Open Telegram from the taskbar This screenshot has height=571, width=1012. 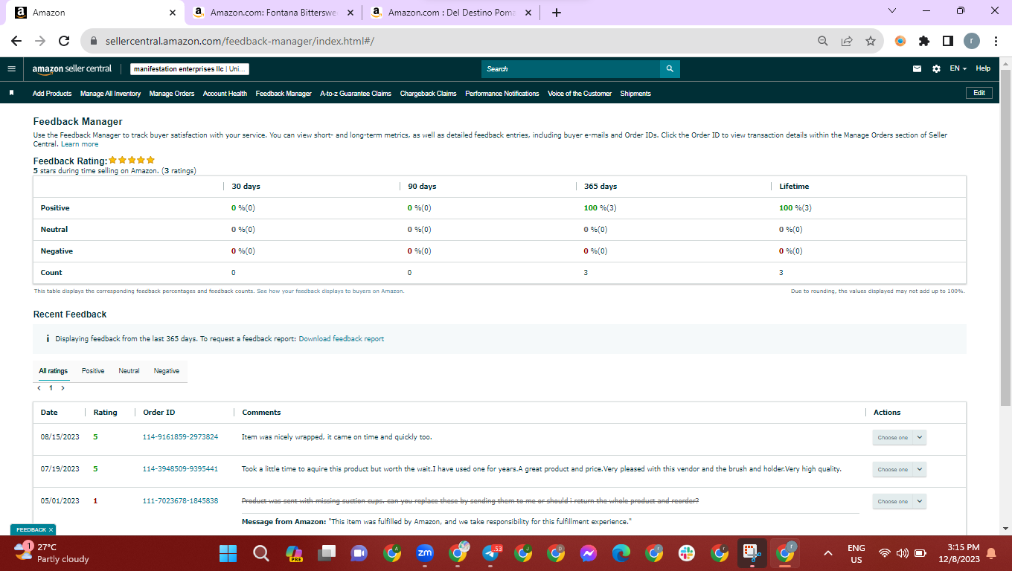pyautogui.click(x=490, y=553)
